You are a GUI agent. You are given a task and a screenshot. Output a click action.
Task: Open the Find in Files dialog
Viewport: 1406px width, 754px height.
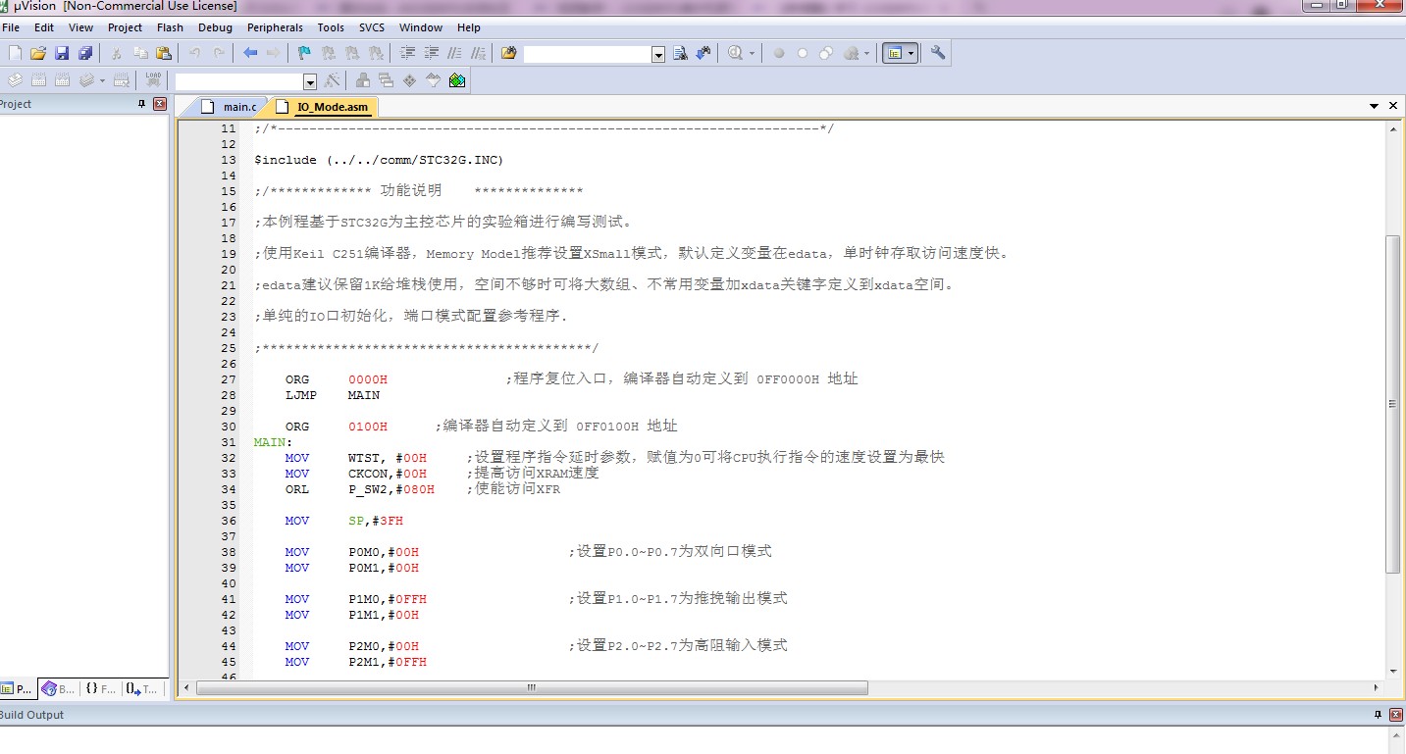(508, 53)
